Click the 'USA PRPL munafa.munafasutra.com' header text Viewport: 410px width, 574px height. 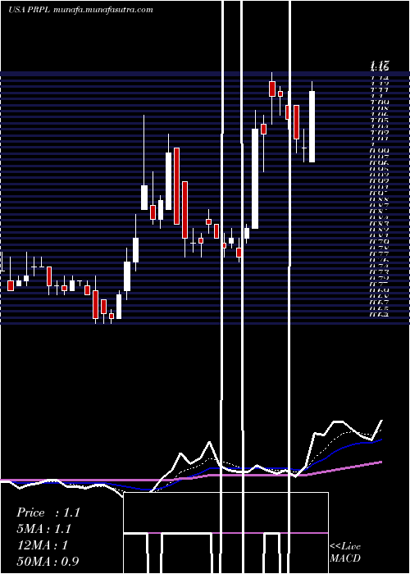80,10
